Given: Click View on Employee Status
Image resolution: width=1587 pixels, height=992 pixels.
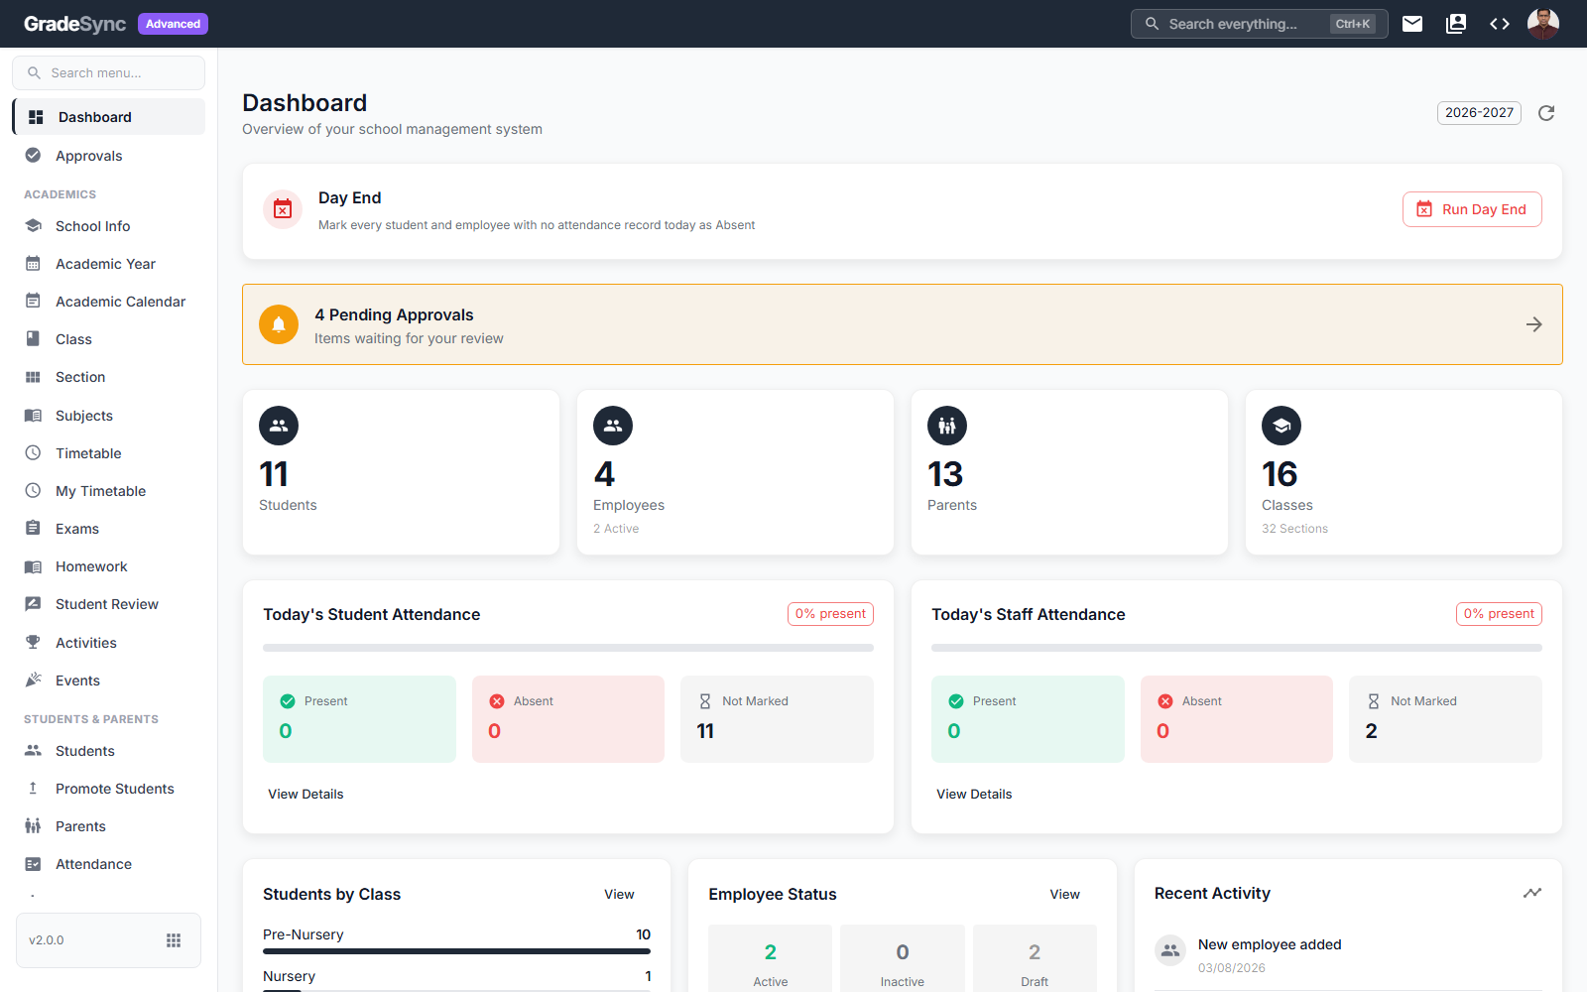Looking at the screenshot, I should tap(1064, 894).
